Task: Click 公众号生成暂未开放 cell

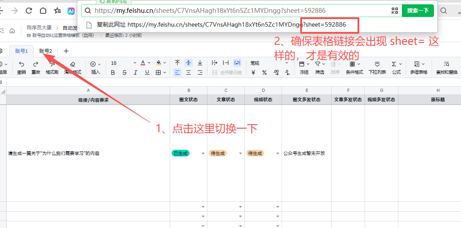Action: point(306,153)
